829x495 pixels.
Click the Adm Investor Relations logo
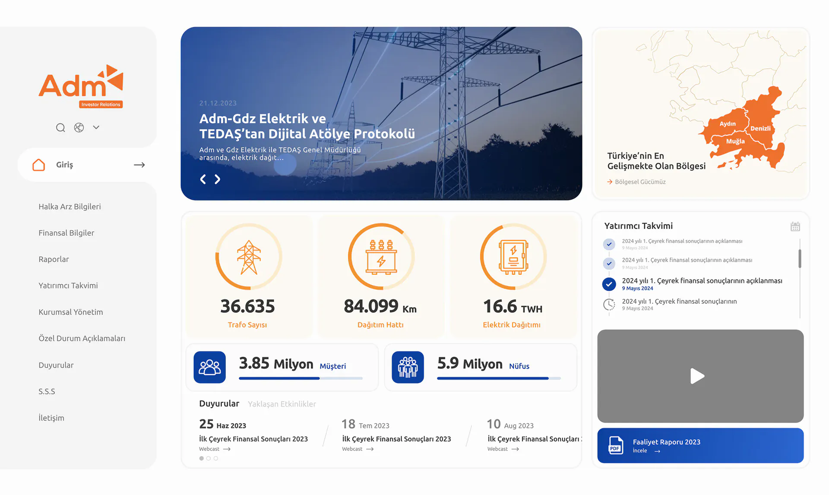tap(81, 86)
